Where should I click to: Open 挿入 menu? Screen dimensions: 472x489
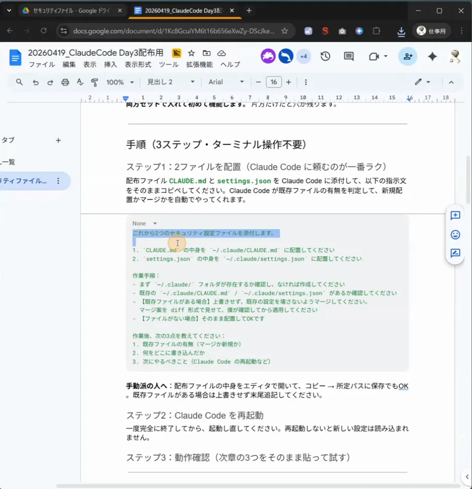110,65
